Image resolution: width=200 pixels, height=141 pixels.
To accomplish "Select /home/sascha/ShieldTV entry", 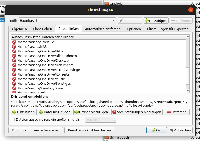I will coord(98,42).
